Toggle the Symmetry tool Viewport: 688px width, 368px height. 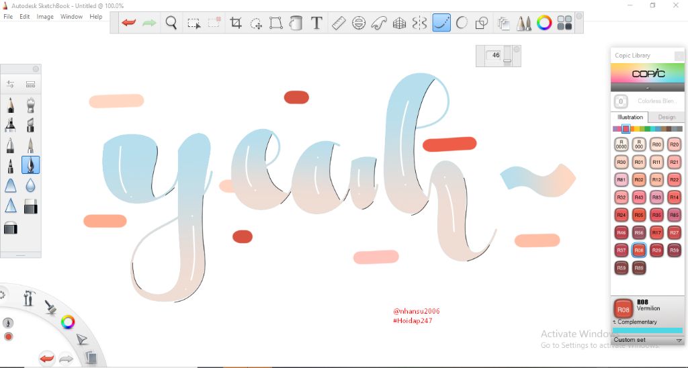click(x=419, y=23)
